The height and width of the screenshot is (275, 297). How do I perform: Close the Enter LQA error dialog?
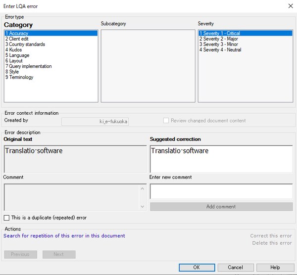click(290, 6)
